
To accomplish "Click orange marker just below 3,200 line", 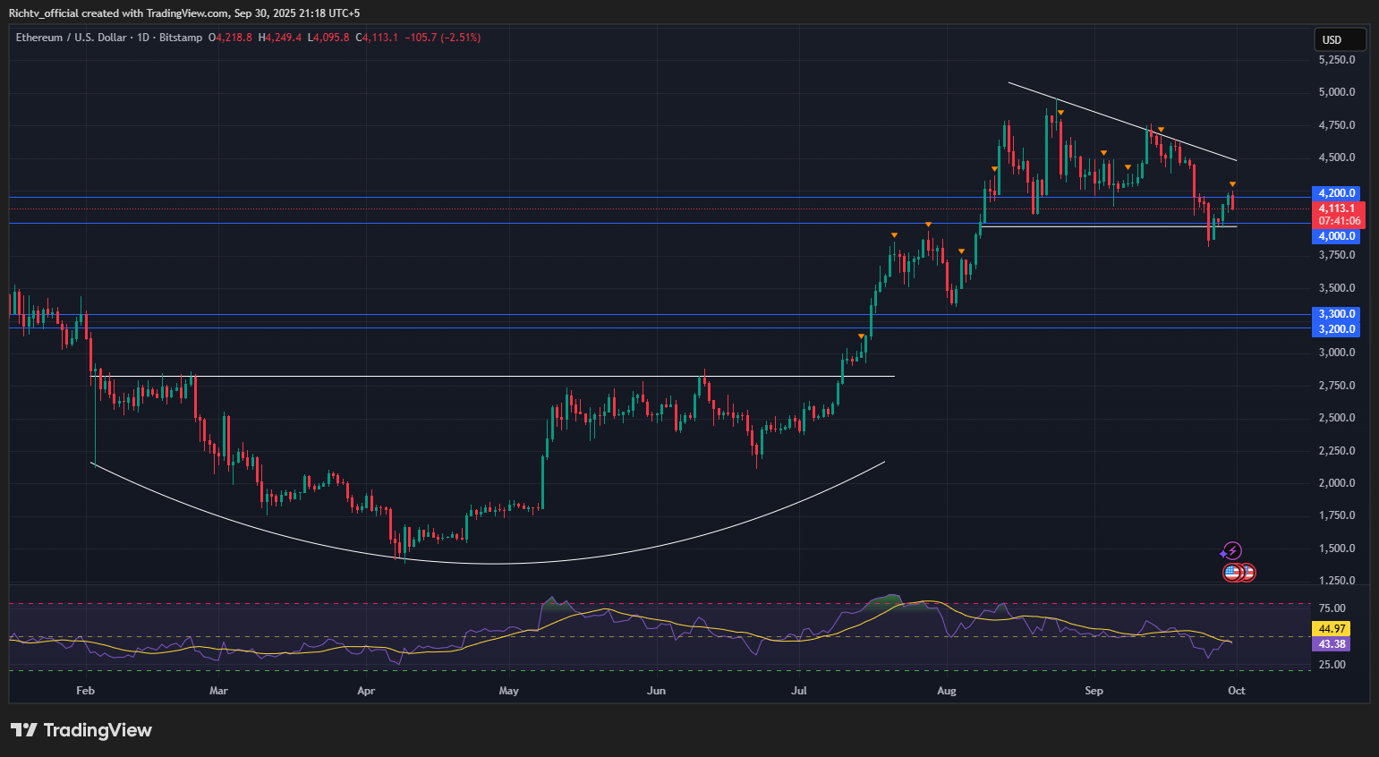I will click(x=861, y=336).
